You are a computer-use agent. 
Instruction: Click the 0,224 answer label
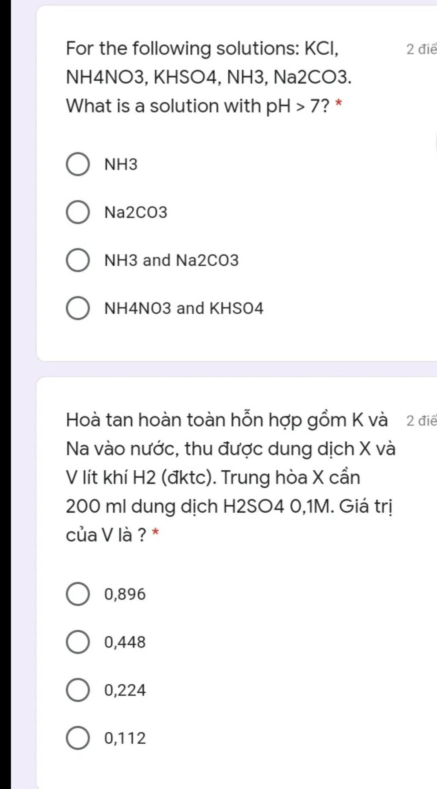tap(125, 690)
